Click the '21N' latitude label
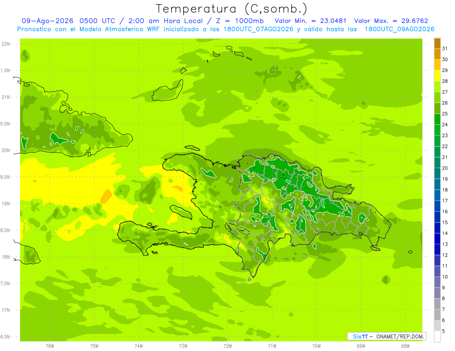 (x=5, y=97)
